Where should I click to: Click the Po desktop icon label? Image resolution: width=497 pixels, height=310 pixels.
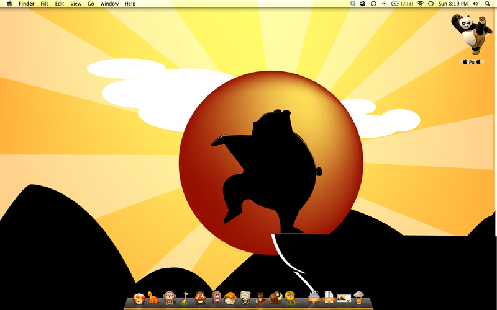pyautogui.click(x=472, y=62)
